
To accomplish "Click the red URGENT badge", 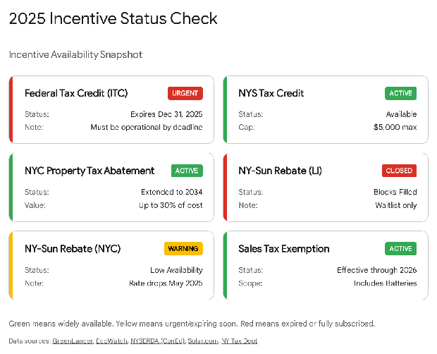I will 185,93.
